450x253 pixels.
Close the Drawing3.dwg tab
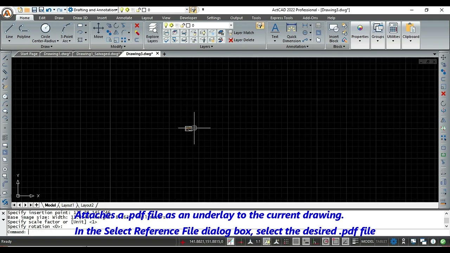157,54
